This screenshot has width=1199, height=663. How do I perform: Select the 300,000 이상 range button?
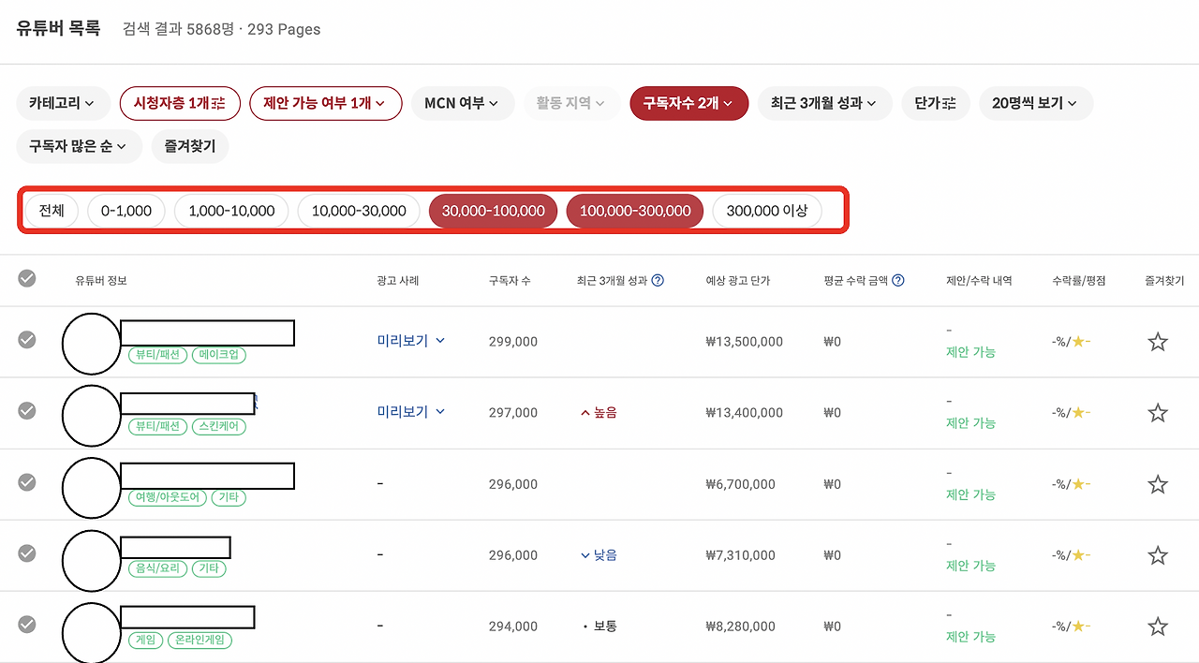(766, 210)
